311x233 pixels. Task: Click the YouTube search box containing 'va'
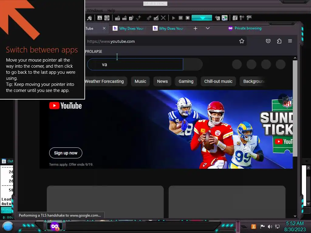pos(135,64)
